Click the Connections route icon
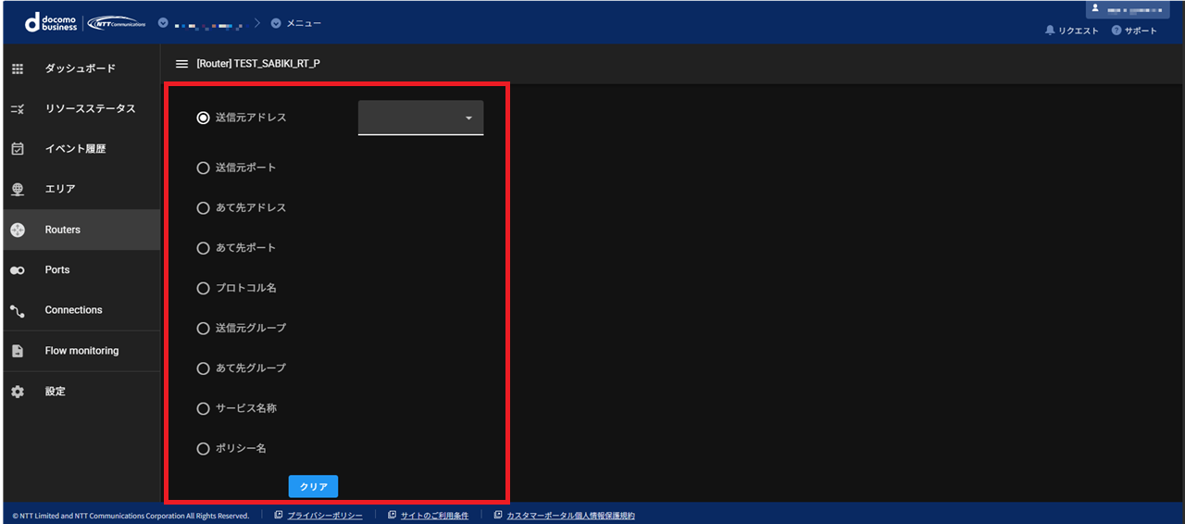1185x524 pixels. (18, 310)
